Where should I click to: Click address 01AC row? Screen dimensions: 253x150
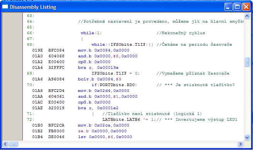click(37, 102)
